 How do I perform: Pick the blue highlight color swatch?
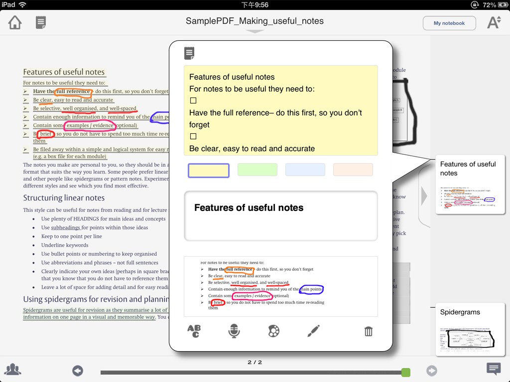point(305,170)
